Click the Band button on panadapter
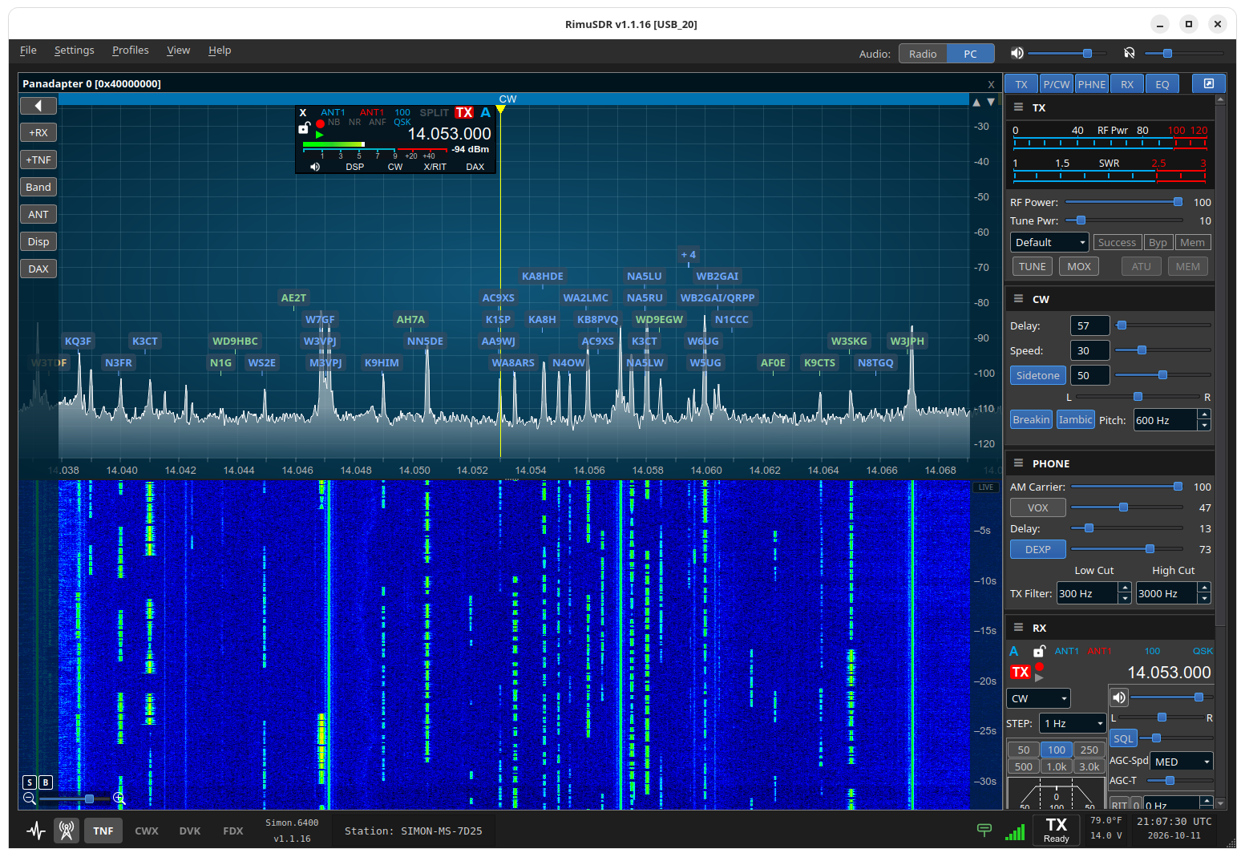 coord(38,187)
